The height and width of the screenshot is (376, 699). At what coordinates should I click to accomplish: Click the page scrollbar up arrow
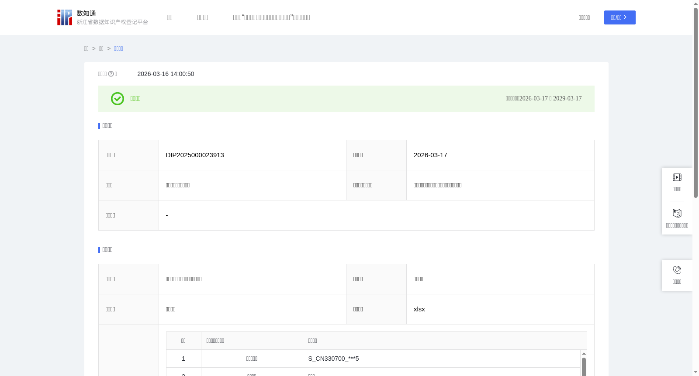(696, 3)
